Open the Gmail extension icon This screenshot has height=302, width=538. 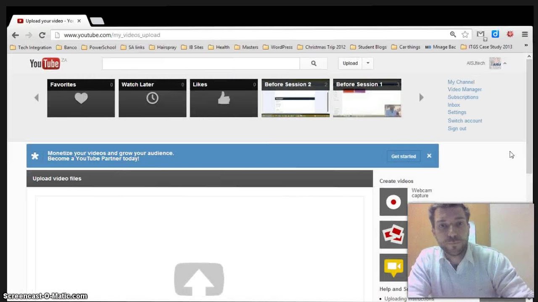click(481, 35)
